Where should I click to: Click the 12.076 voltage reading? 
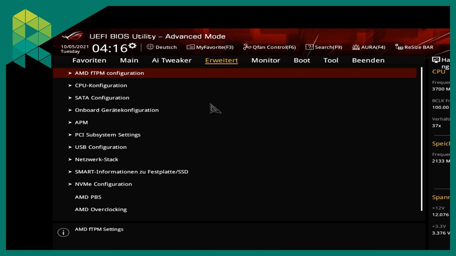[440, 214]
